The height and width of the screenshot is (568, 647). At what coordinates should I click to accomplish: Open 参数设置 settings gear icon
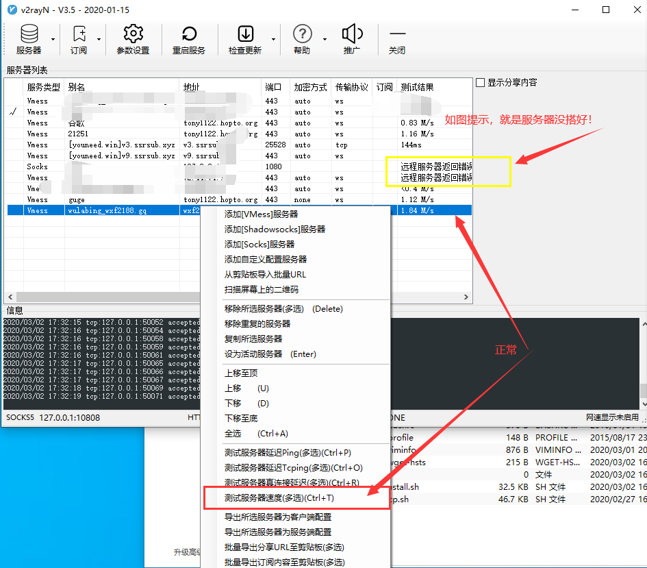pos(133,39)
